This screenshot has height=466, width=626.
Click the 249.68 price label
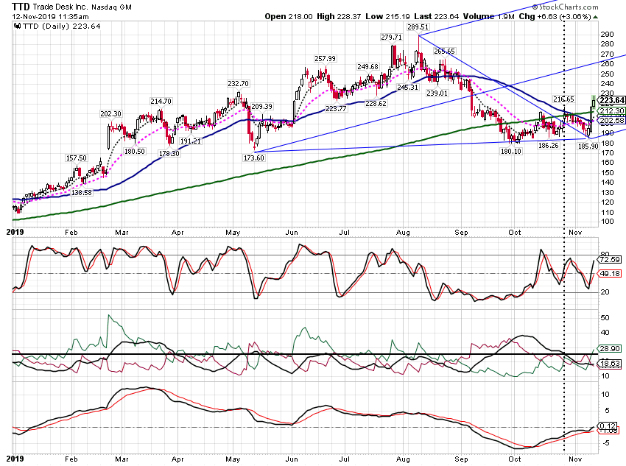click(x=367, y=67)
